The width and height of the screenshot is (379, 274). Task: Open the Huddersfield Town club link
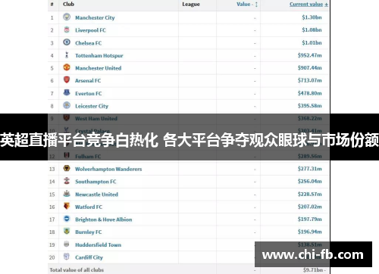99,244
